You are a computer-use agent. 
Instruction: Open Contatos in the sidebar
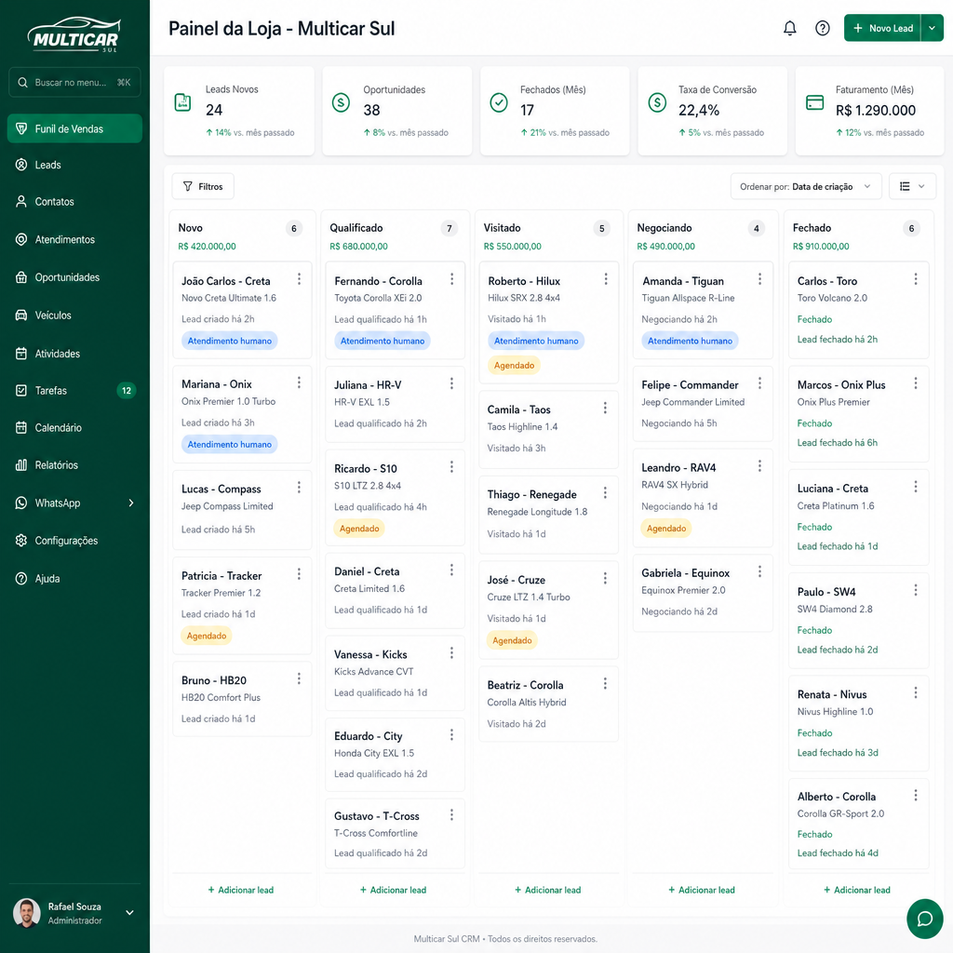(74, 202)
